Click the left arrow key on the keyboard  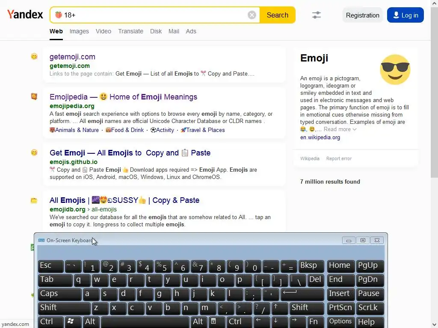pyautogui.click(x=262, y=322)
